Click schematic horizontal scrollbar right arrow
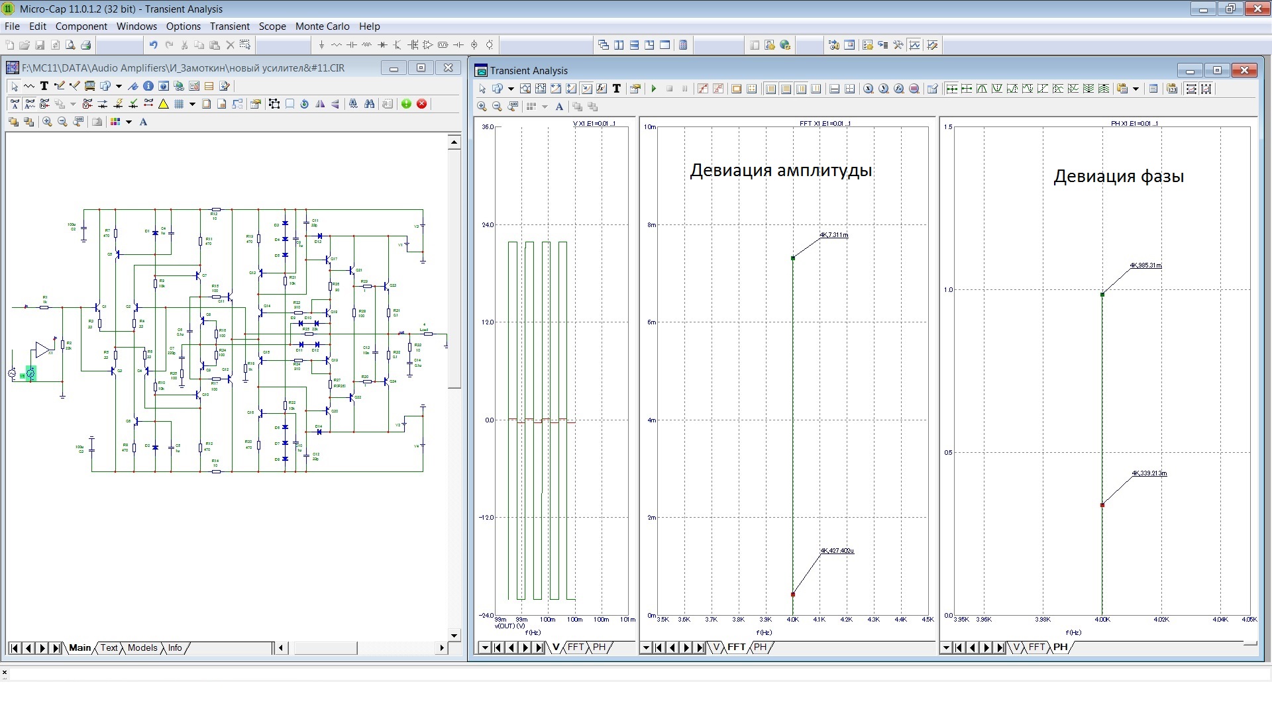Viewport: 1272px width, 715px height. 442,647
